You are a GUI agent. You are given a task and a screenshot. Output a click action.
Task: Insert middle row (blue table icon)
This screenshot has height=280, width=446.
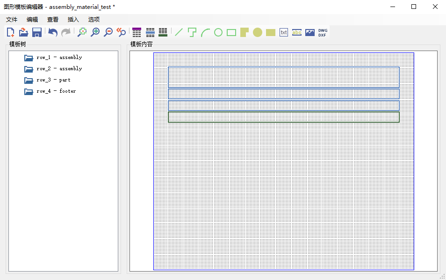coord(150,32)
